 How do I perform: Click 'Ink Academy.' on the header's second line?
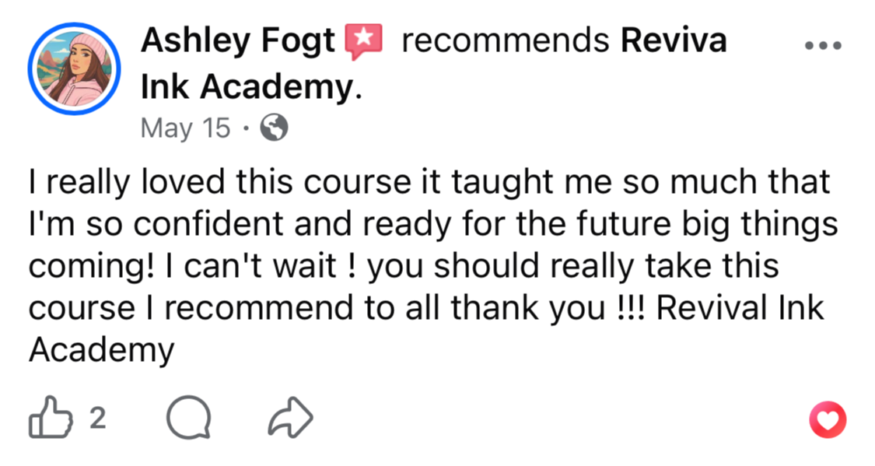pos(251,88)
